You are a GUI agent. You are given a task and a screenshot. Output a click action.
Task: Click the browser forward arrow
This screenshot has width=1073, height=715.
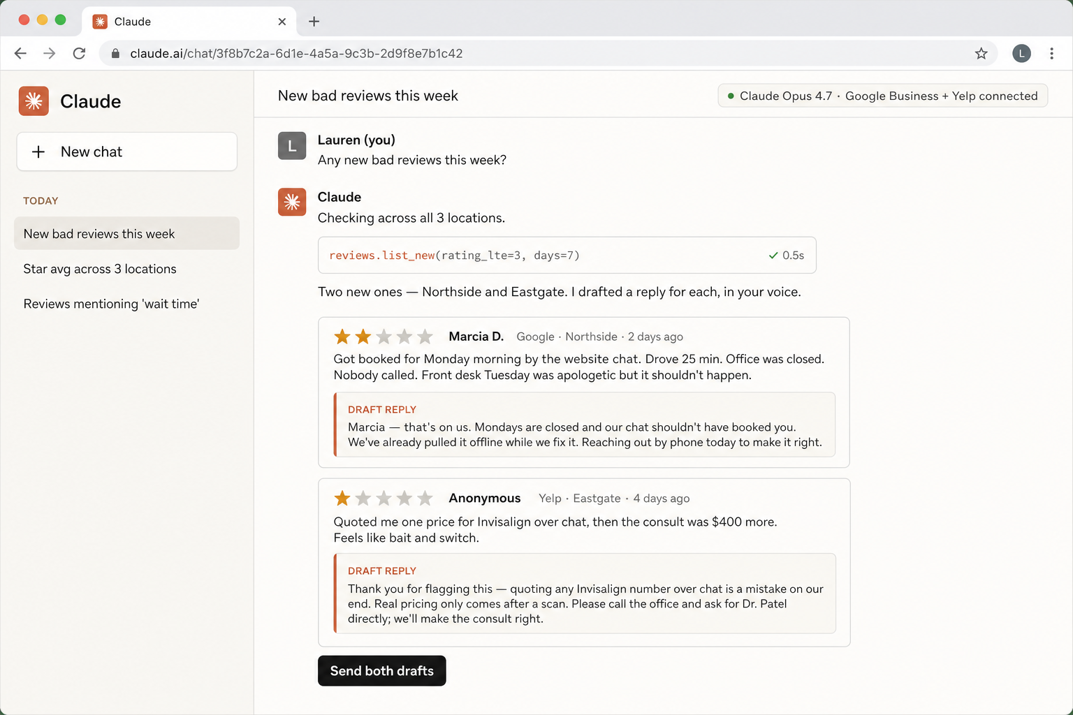click(x=50, y=53)
